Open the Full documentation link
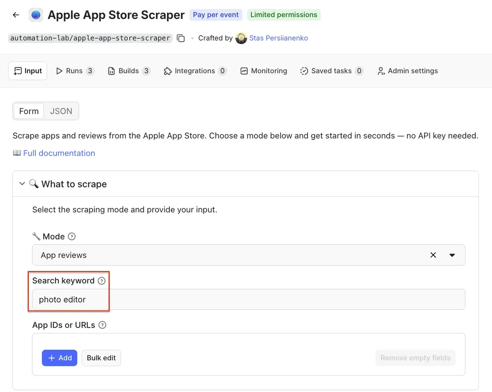492x392 pixels. pos(59,153)
